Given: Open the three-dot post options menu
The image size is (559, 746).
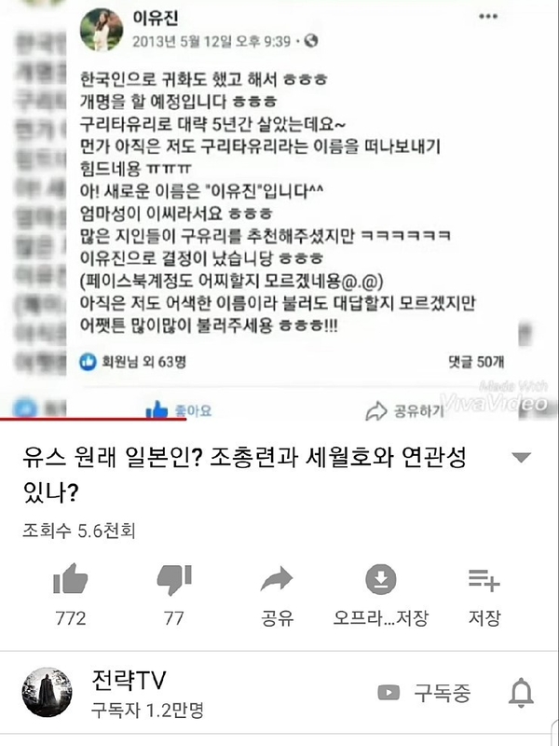Looking at the screenshot, I should click(x=488, y=17).
